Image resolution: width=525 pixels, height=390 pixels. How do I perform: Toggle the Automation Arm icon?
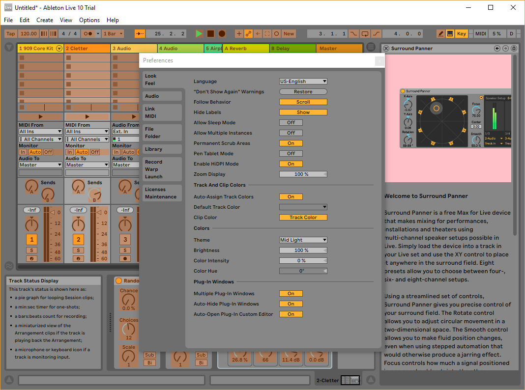pos(248,33)
